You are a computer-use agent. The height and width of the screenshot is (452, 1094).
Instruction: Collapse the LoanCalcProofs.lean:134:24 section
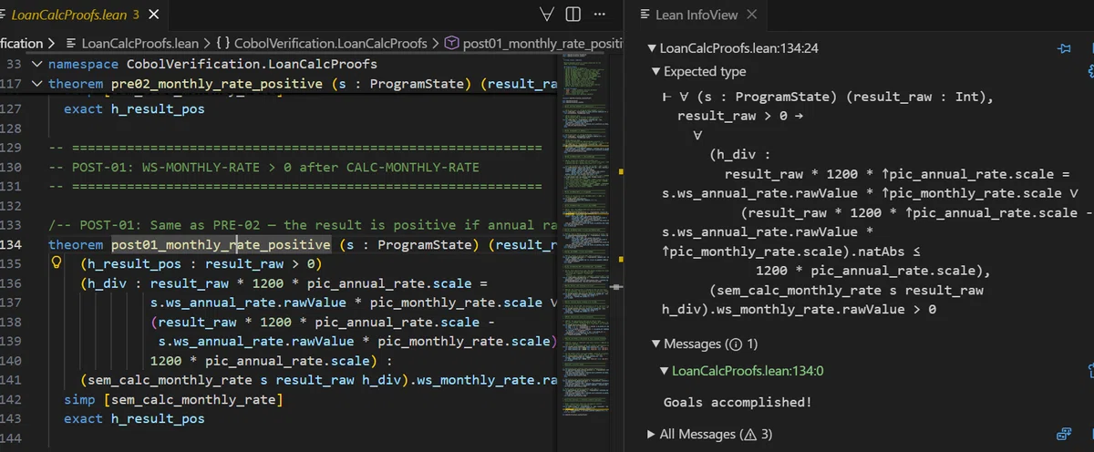652,49
